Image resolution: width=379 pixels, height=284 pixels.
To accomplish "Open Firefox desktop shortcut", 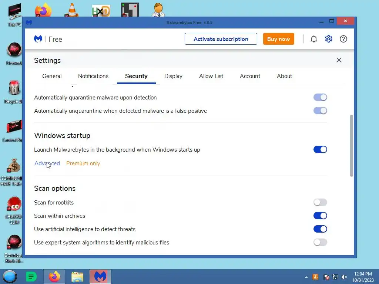I will click(43, 10).
